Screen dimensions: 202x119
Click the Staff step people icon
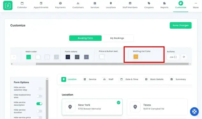click(x=104, y=79)
